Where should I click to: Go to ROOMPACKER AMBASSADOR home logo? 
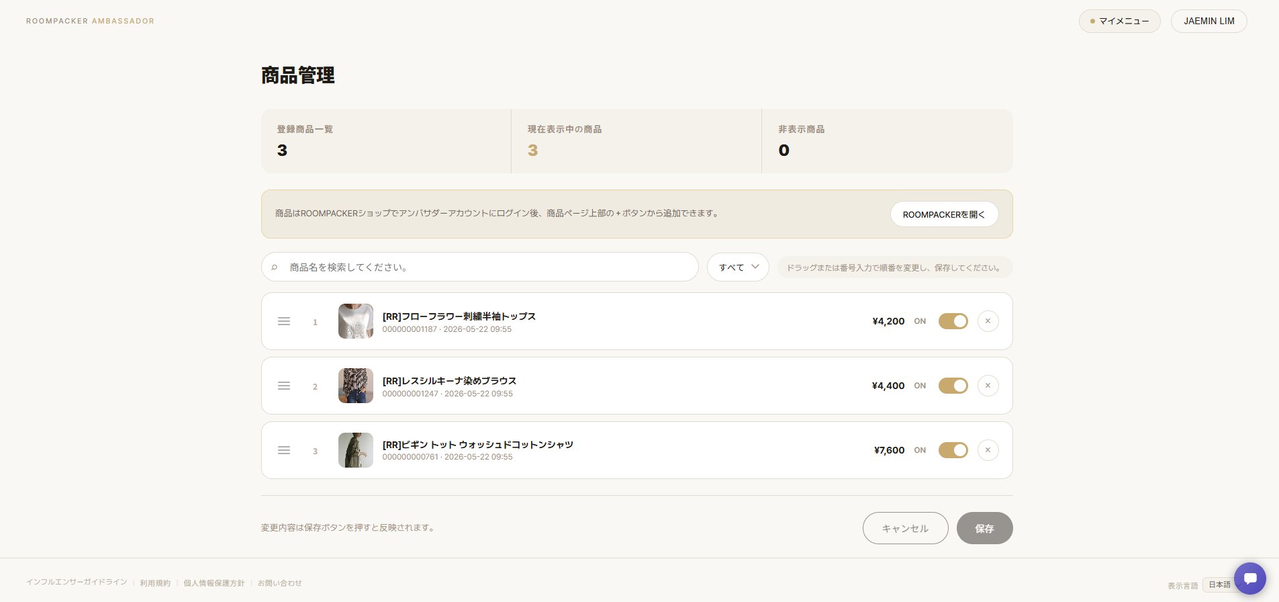pyautogui.click(x=90, y=21)
